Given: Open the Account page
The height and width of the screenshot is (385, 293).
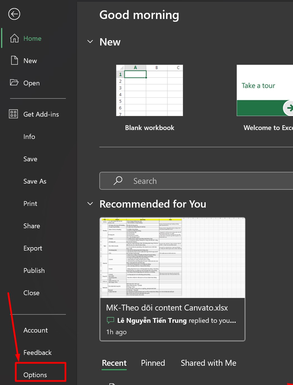Looking at the screenshot, I should (x=35, y=330).
